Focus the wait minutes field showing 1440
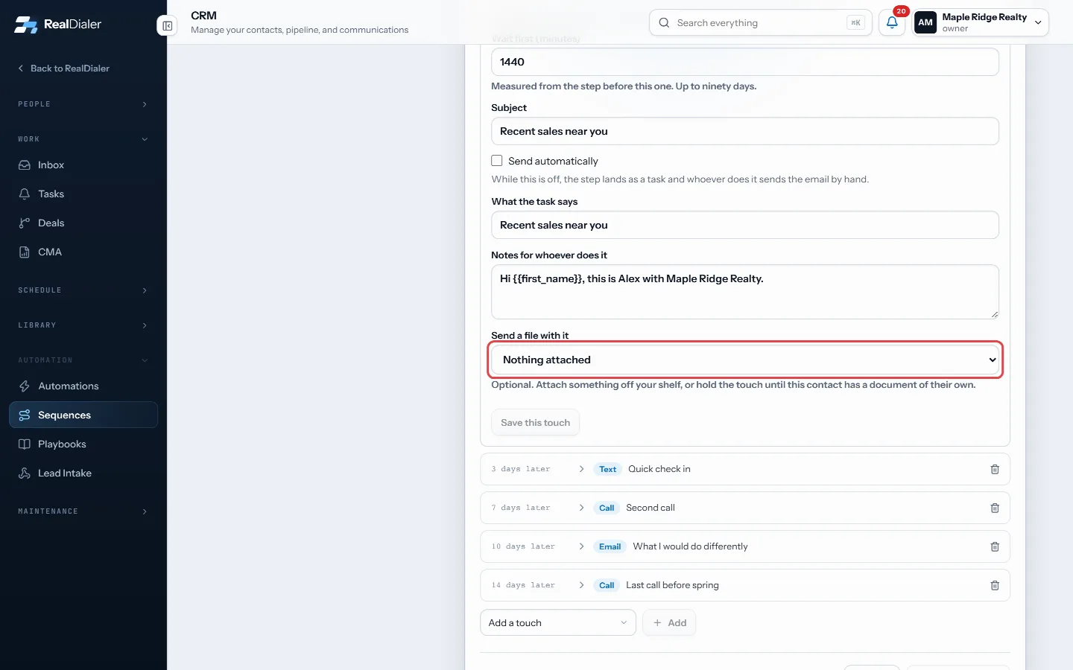Viewport: 1073px width, 670px height. tap(745, 62)
